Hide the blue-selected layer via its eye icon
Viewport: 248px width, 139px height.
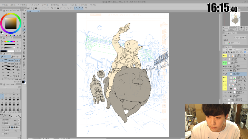(x=224, y=74)
